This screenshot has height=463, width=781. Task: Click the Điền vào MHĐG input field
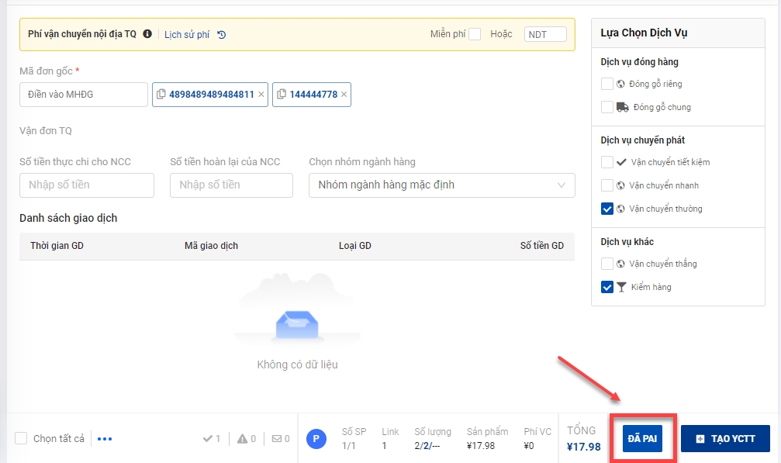pos(83,95)
